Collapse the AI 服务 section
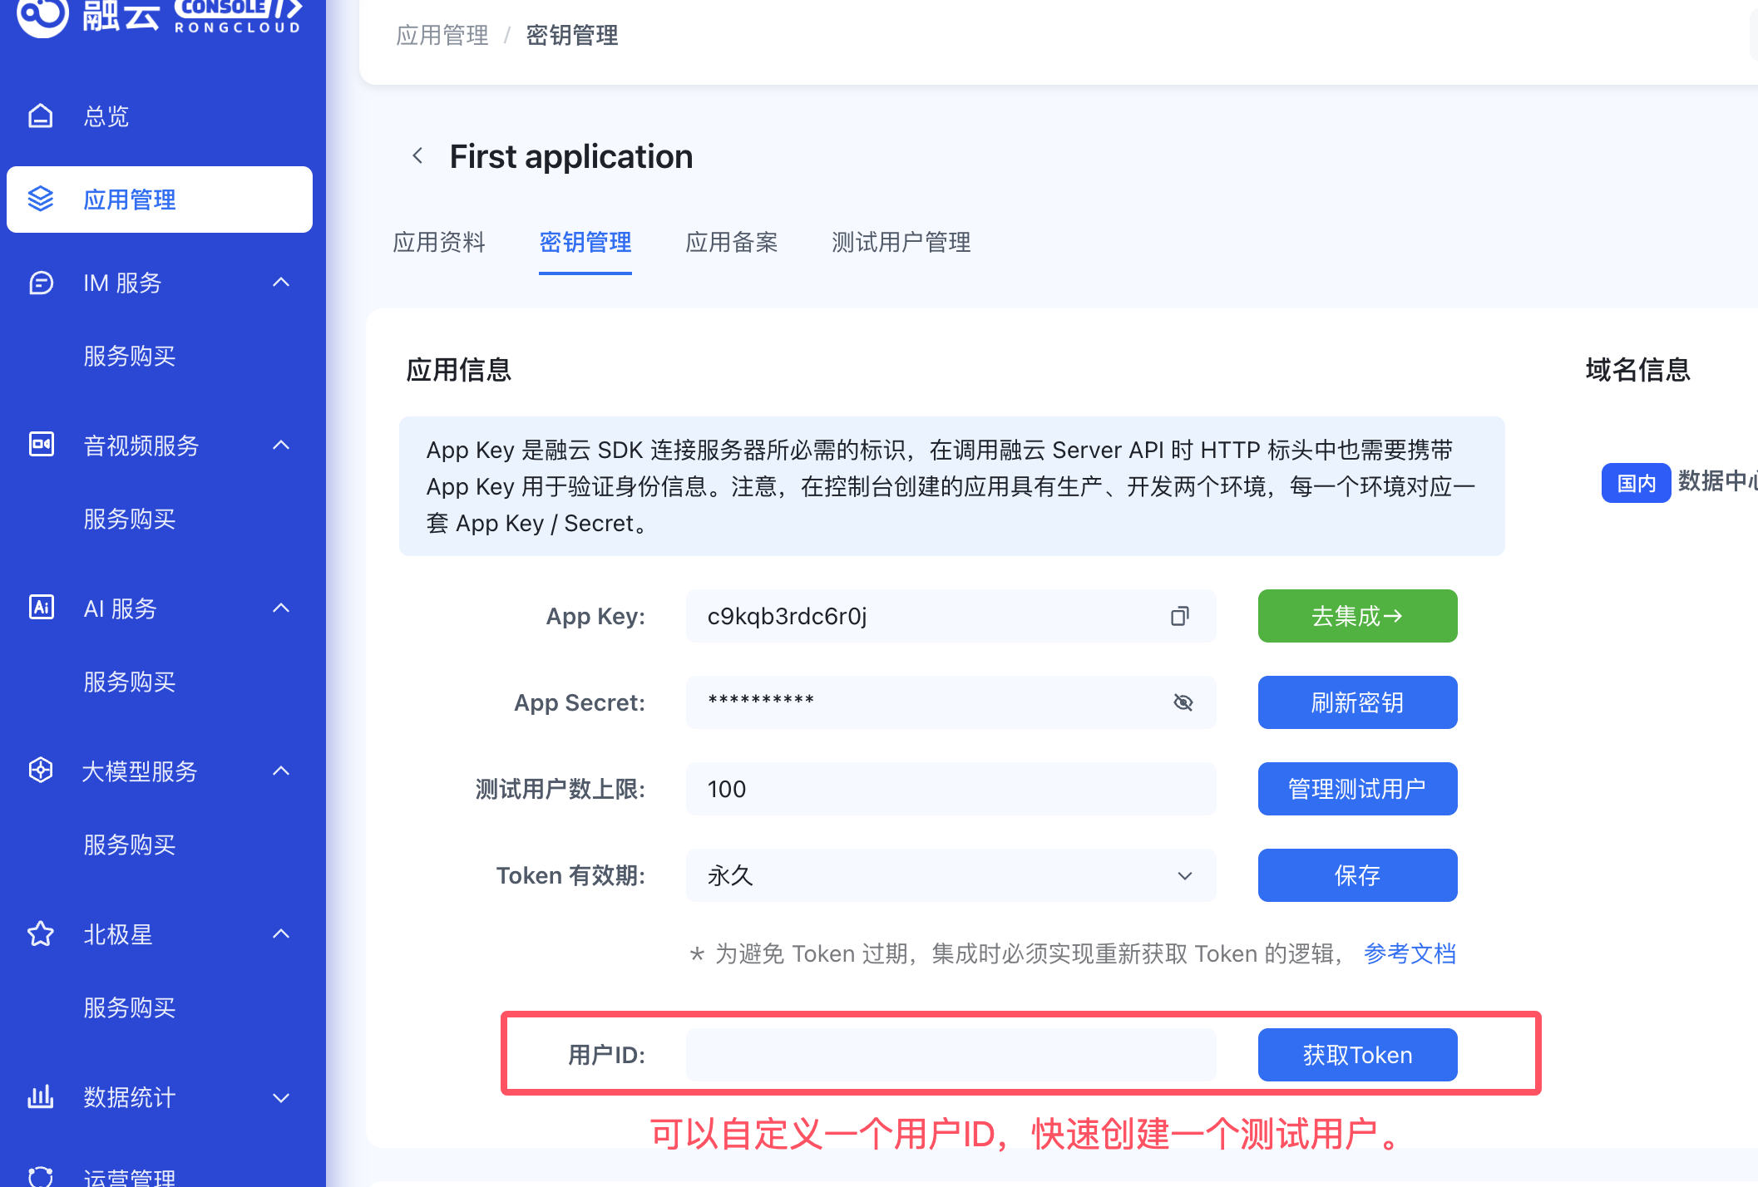 281,608
